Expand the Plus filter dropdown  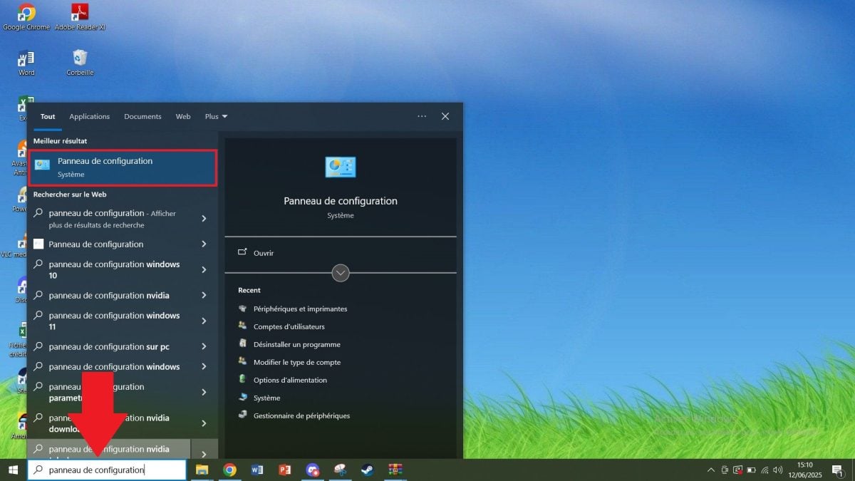(x=216, y=116)
